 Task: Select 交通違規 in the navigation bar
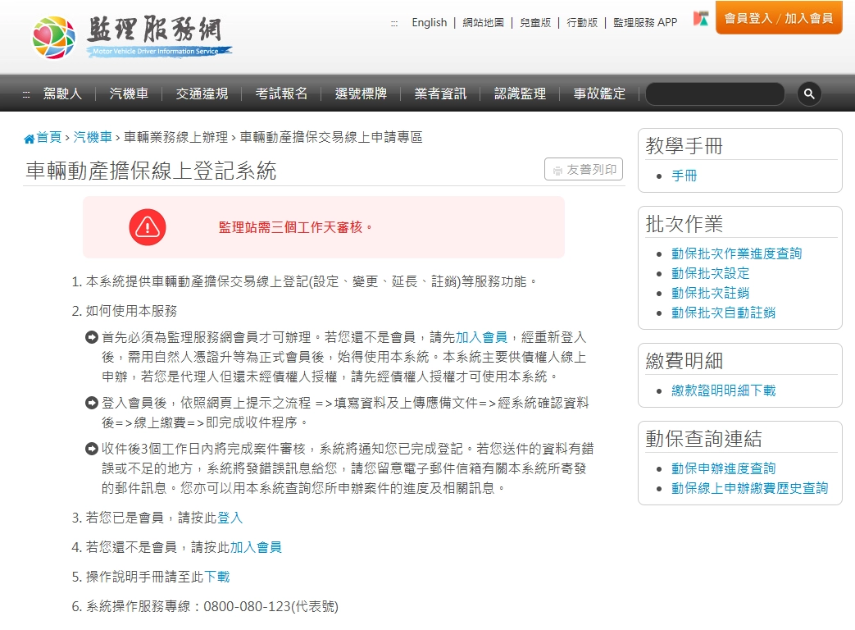(202, 94)
